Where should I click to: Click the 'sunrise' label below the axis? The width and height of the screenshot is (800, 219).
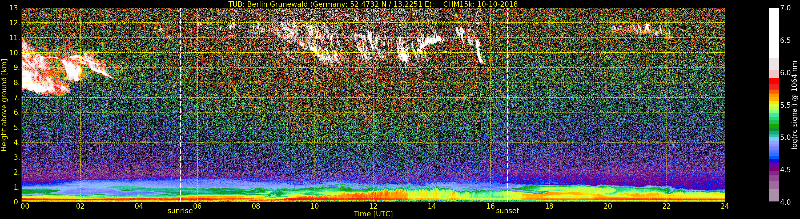pos(180,211)
